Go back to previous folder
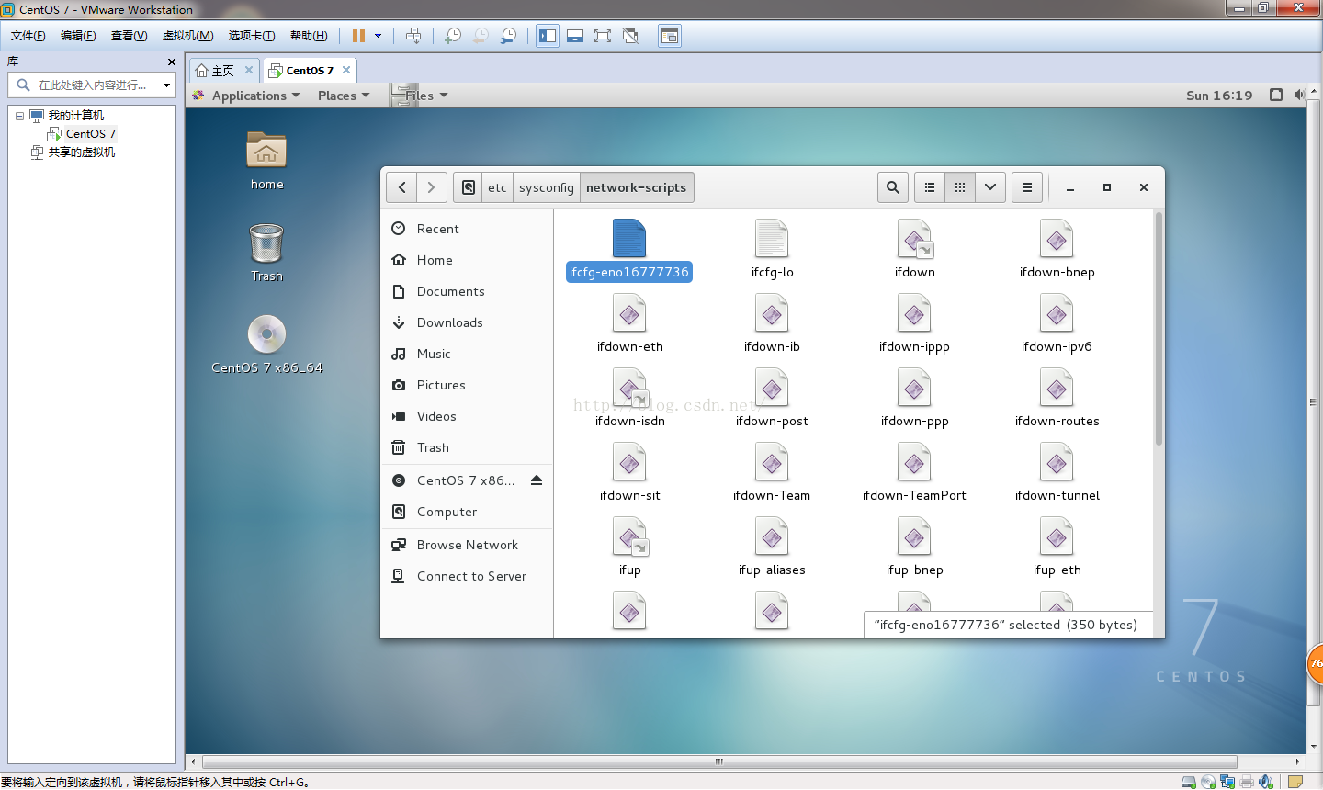The height and width of the screenshot is (790, 1323). click(x=401, y=187)
